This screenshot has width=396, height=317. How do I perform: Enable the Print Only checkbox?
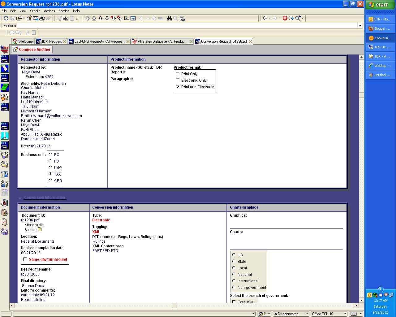coord(178,74)
